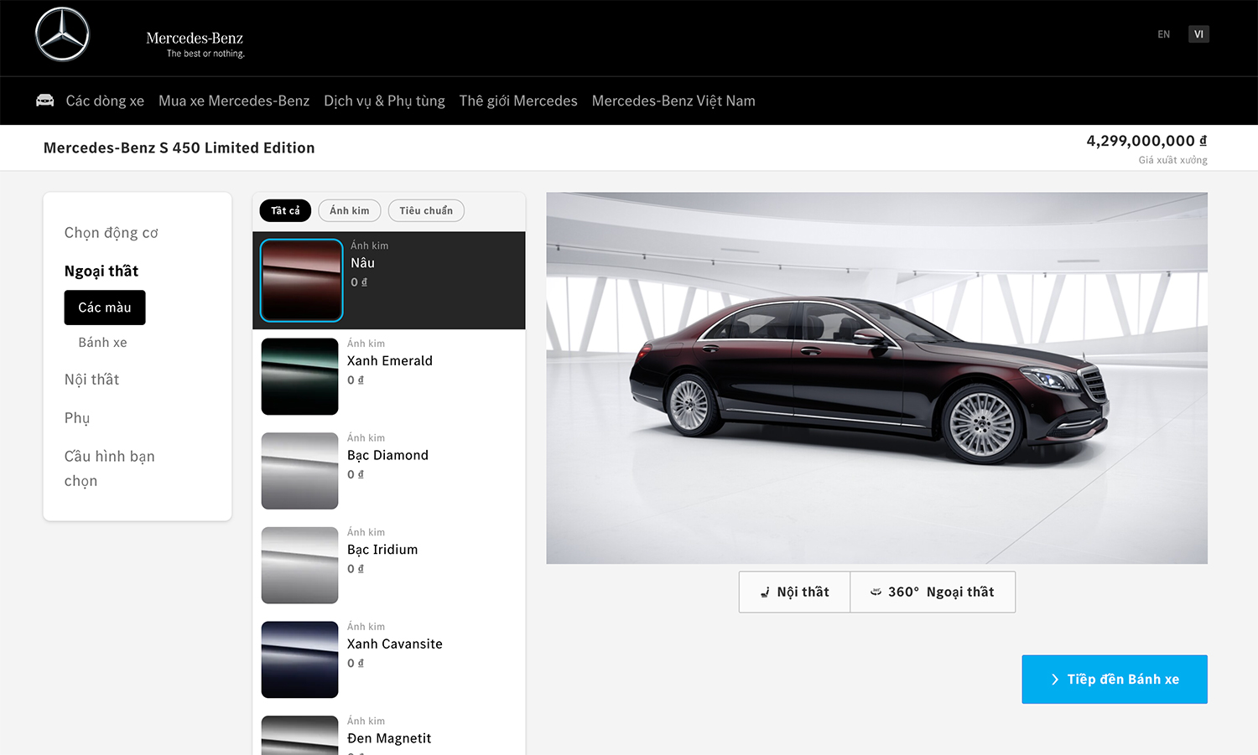Open Bánh xe sub-section
Image resolution: width=1258 pixels, height=755 pixels.
[x=103, y=342]
